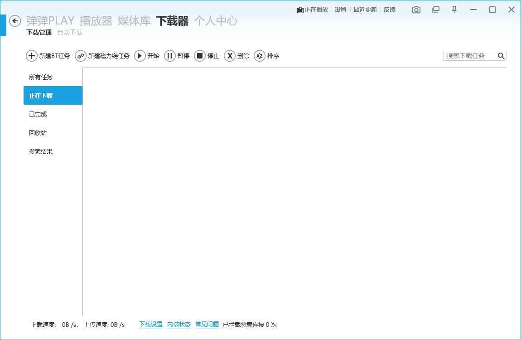Click the 开始 label in toolbar
The image size is (521, 340).
154,56
